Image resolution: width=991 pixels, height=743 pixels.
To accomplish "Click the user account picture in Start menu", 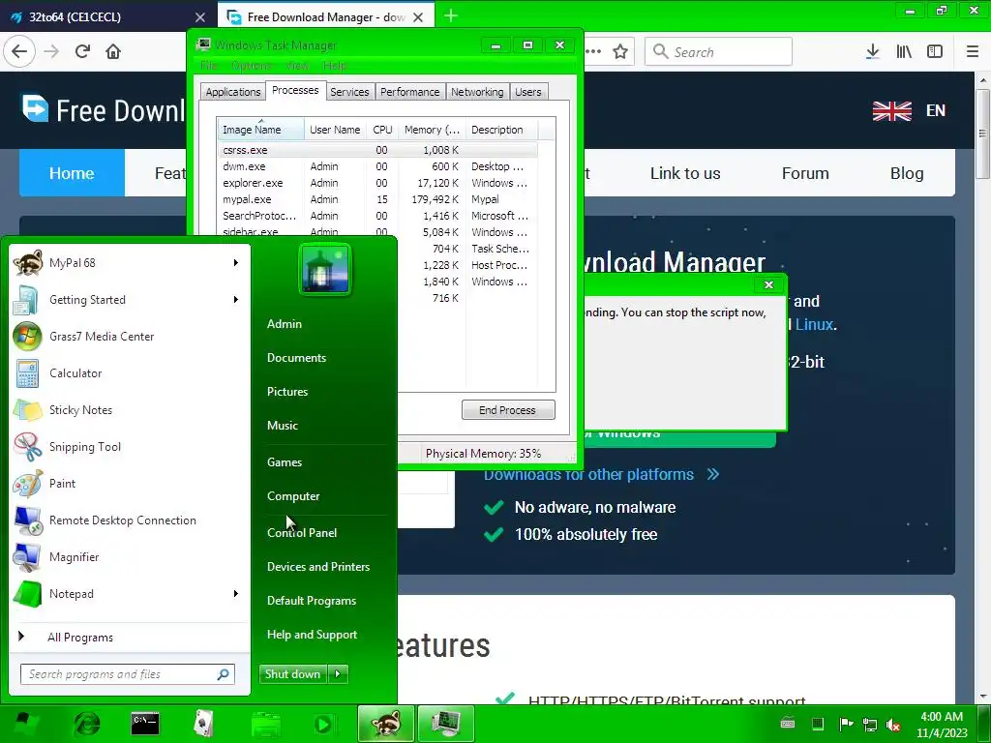I will point(325,270).
